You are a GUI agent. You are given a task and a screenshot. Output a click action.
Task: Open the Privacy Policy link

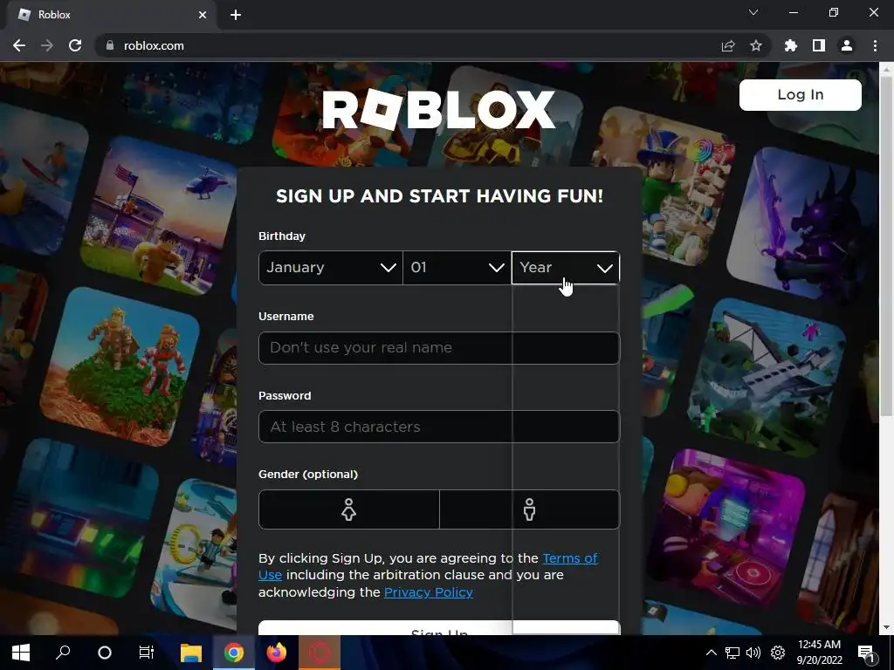coord(429,592)
